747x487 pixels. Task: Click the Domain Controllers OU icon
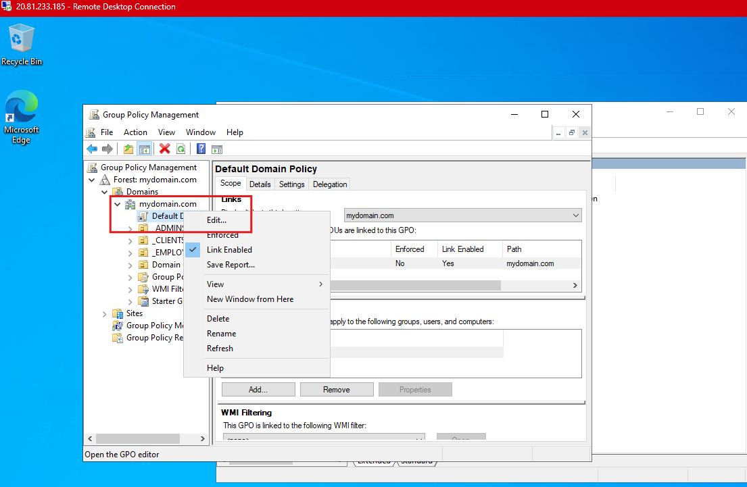(x=143, y=265)
